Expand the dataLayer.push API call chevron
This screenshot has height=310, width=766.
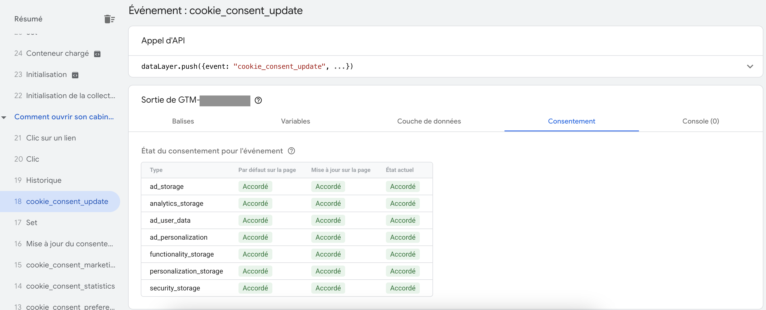[x=750, y=67]
